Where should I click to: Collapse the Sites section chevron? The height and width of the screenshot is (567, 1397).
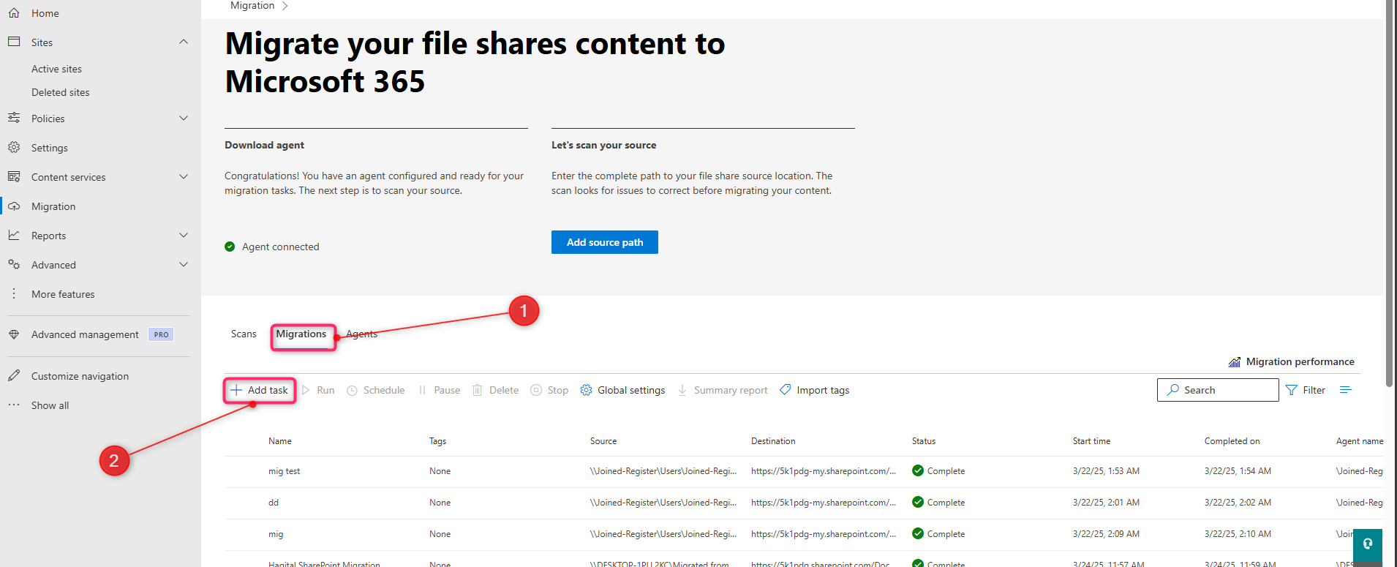[184, 42]
